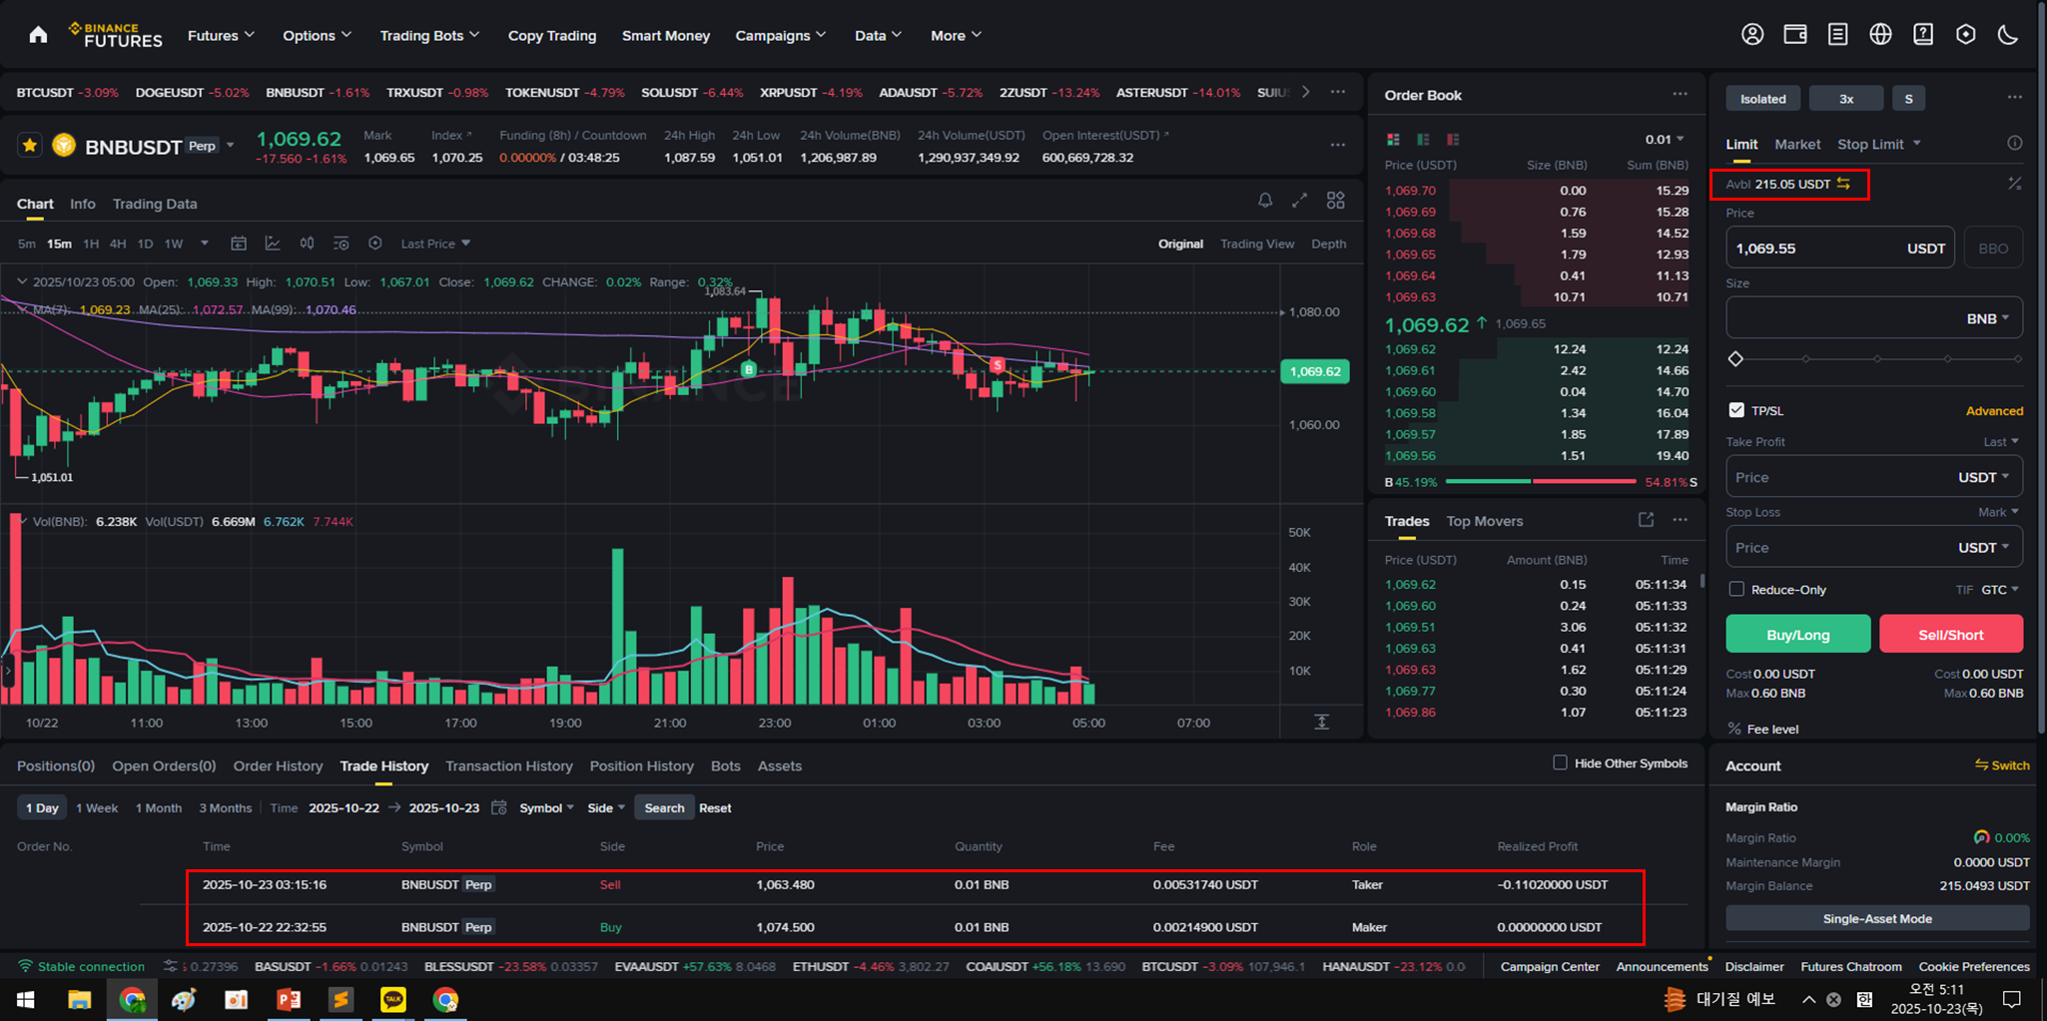
Task: Open the Symbol filter dropdown
Action: pos(546,807)
